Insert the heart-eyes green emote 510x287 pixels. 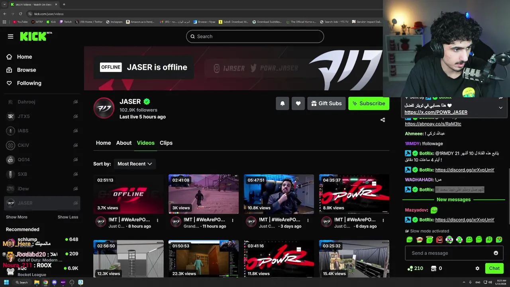pos(499,240)
